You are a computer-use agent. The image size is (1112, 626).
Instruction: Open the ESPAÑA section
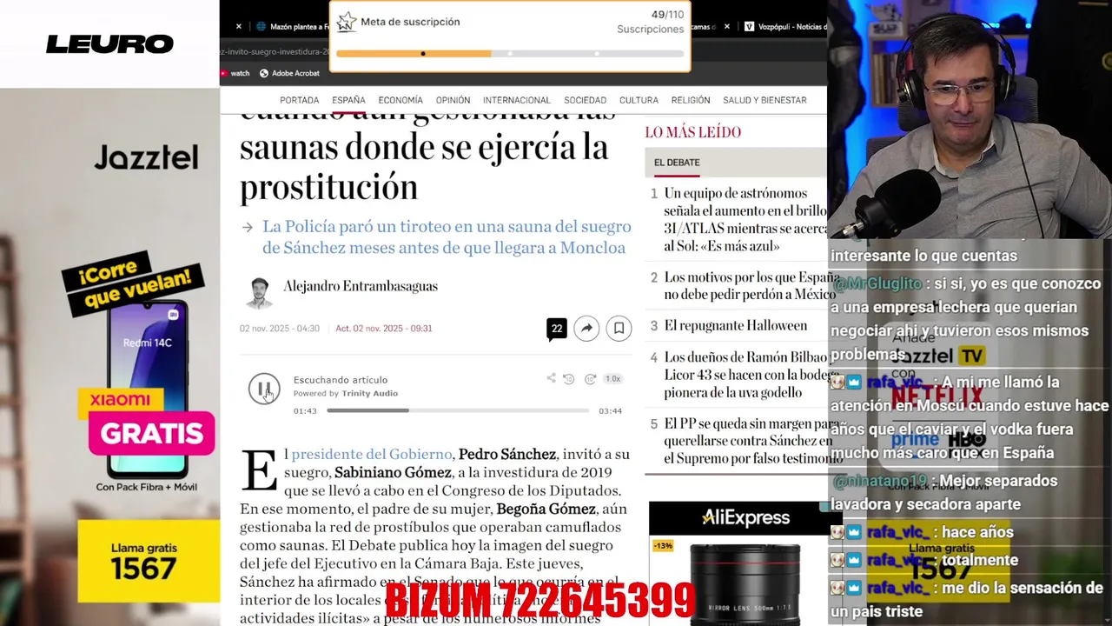(x=348, y=100)
